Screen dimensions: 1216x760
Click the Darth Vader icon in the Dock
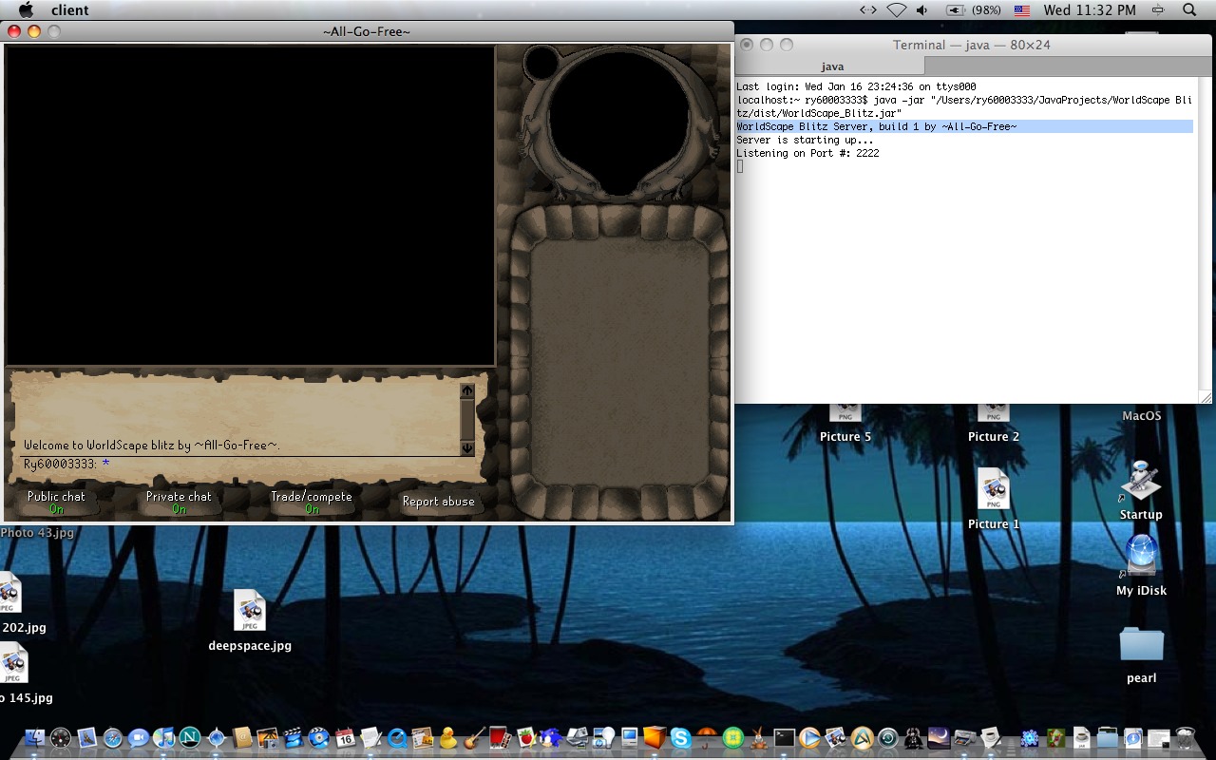point(913,738)
